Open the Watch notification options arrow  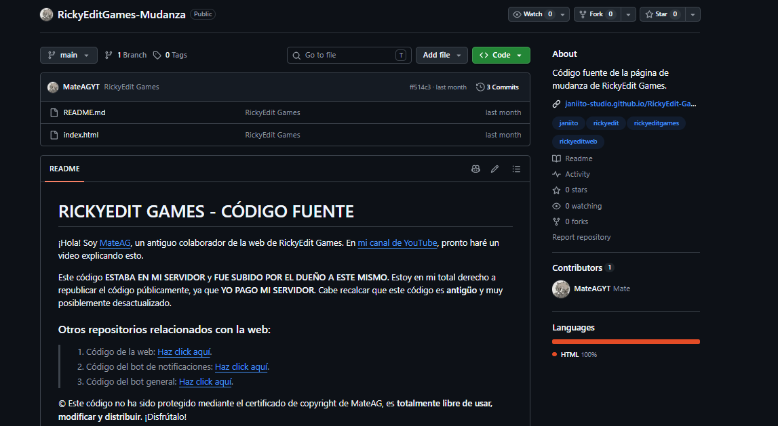click(x=563, y=14)
